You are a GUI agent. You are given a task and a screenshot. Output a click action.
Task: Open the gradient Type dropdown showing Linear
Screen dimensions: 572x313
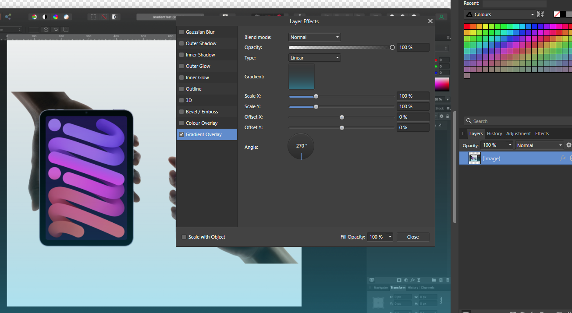[314, 57]
